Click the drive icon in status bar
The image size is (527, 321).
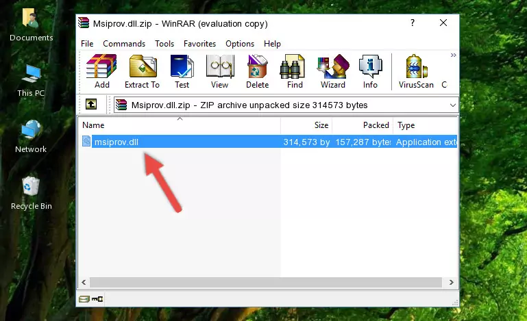[84, 299]
